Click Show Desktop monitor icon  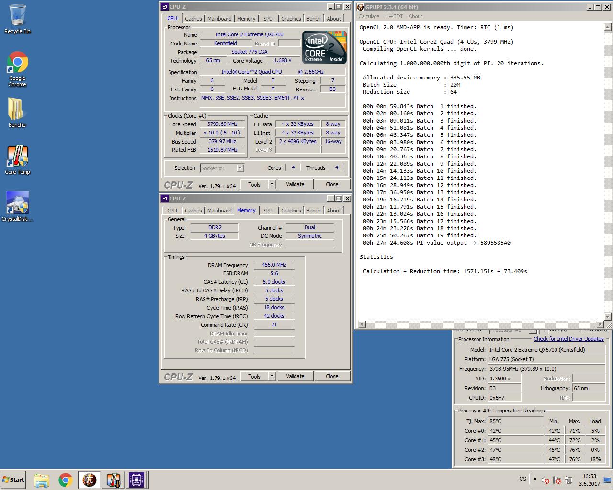click(607, 479)
